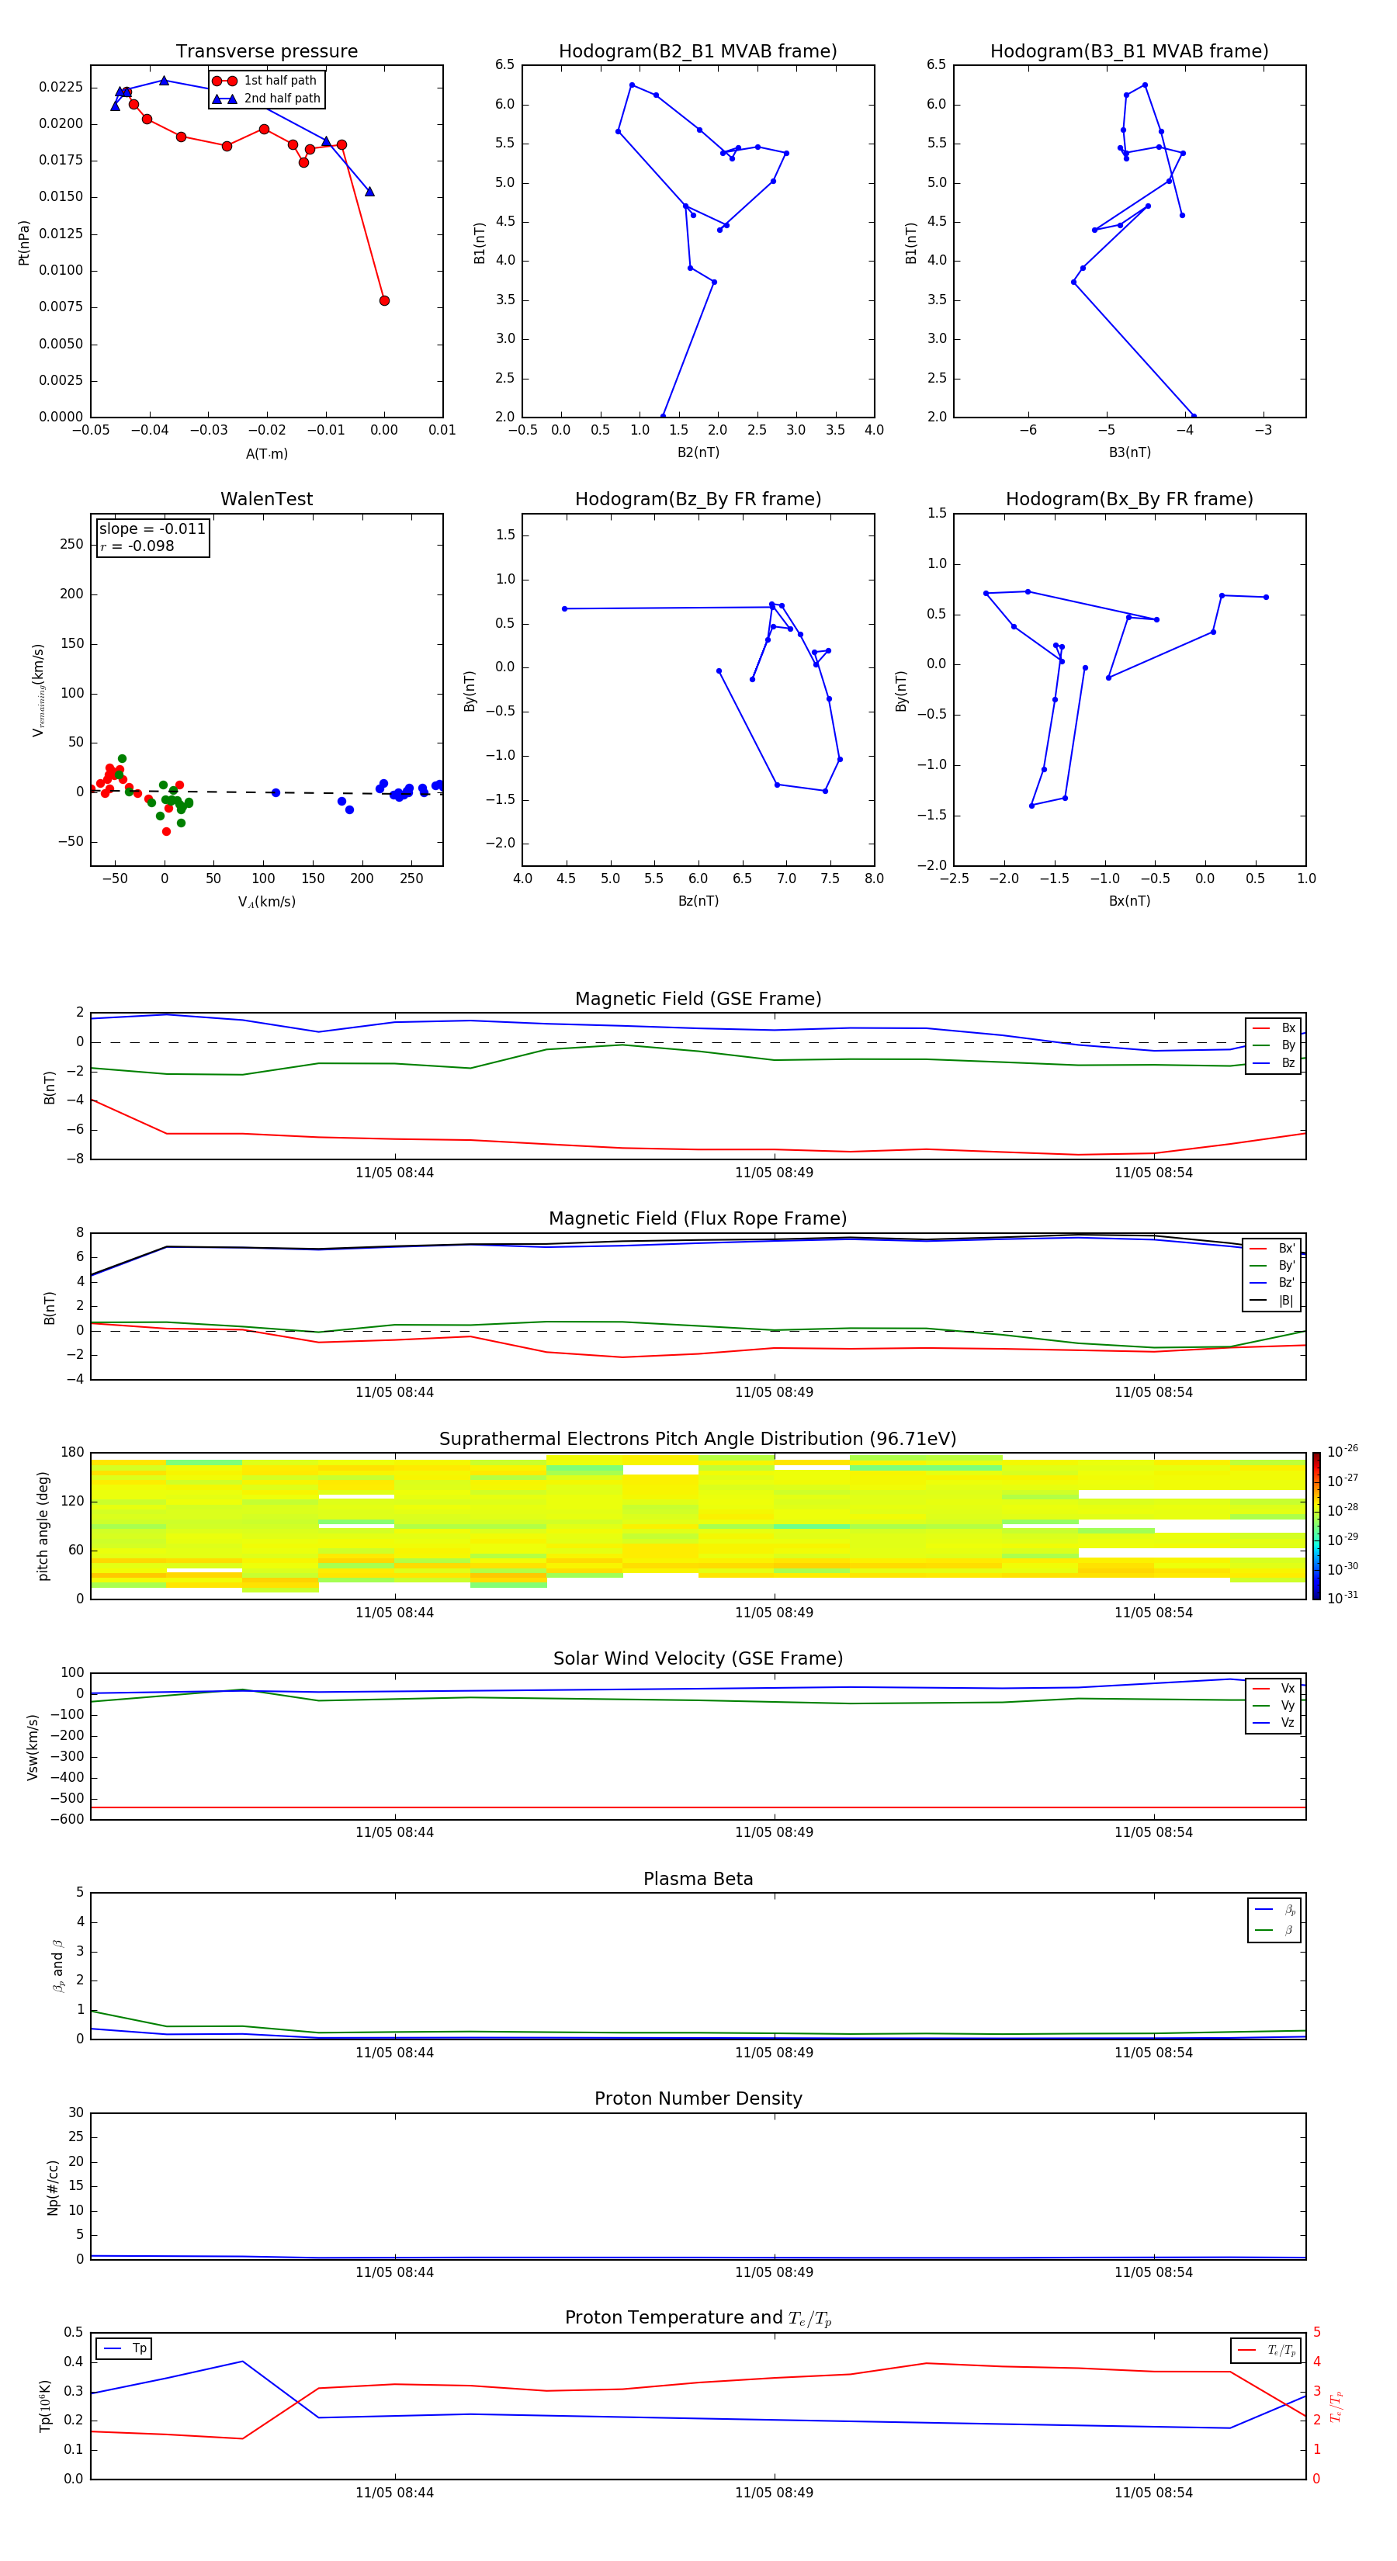Select the "slope = -0.011" annotation text
1397x2561 pixels.
point(152,529)
